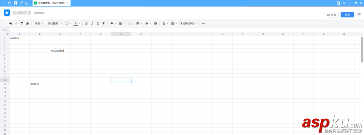The width and height of the screenshot is (364, 135).
Task: Click the blue 分享 share button
Action: tap(347, 15)
